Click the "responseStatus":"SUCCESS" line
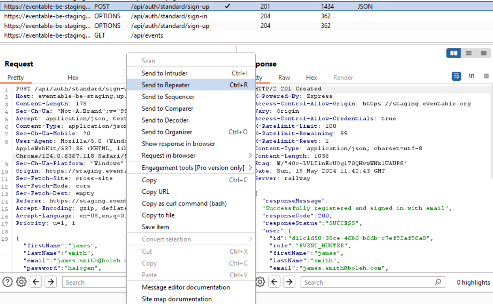The width and height of the screenshot is (493, 304). (312, 223)
